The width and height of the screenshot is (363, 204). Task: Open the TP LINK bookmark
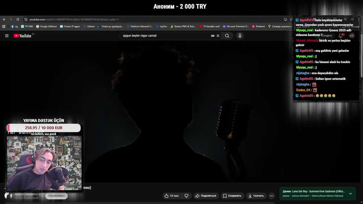tap(27, 26)
